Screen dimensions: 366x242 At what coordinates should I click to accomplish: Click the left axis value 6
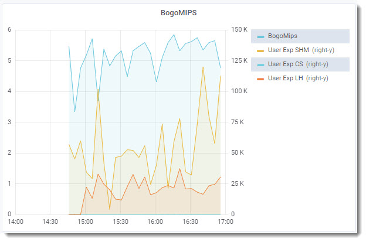pyautogui.click(x=9, y=30)
